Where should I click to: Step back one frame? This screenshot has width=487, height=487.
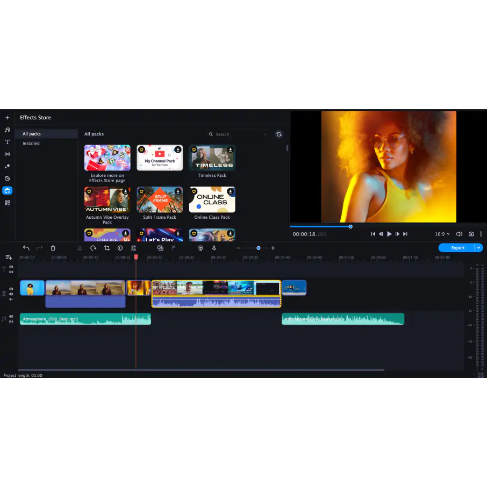pyautogui.click(x=381, y=234)
